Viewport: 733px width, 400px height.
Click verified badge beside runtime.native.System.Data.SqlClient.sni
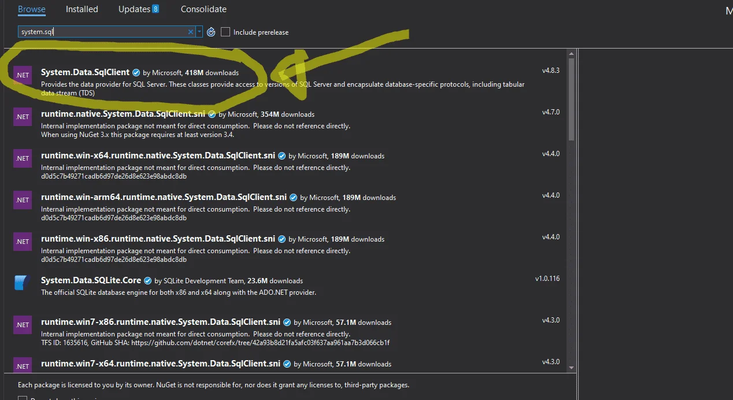coord(212,114)
